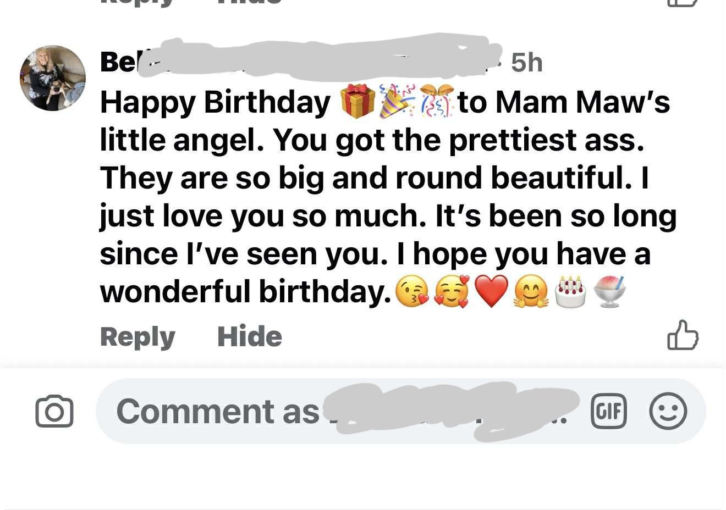This screenshot has width=726, height=510.
Task: Click the gift box emoji in the comment
Action: click(359, 102)
